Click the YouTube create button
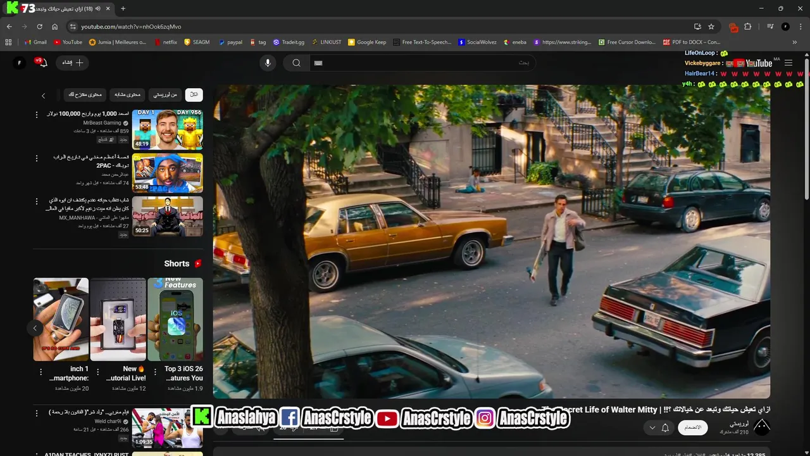Image resolution: width=810 pixels, height=456 pixels. tap(72, 63)
